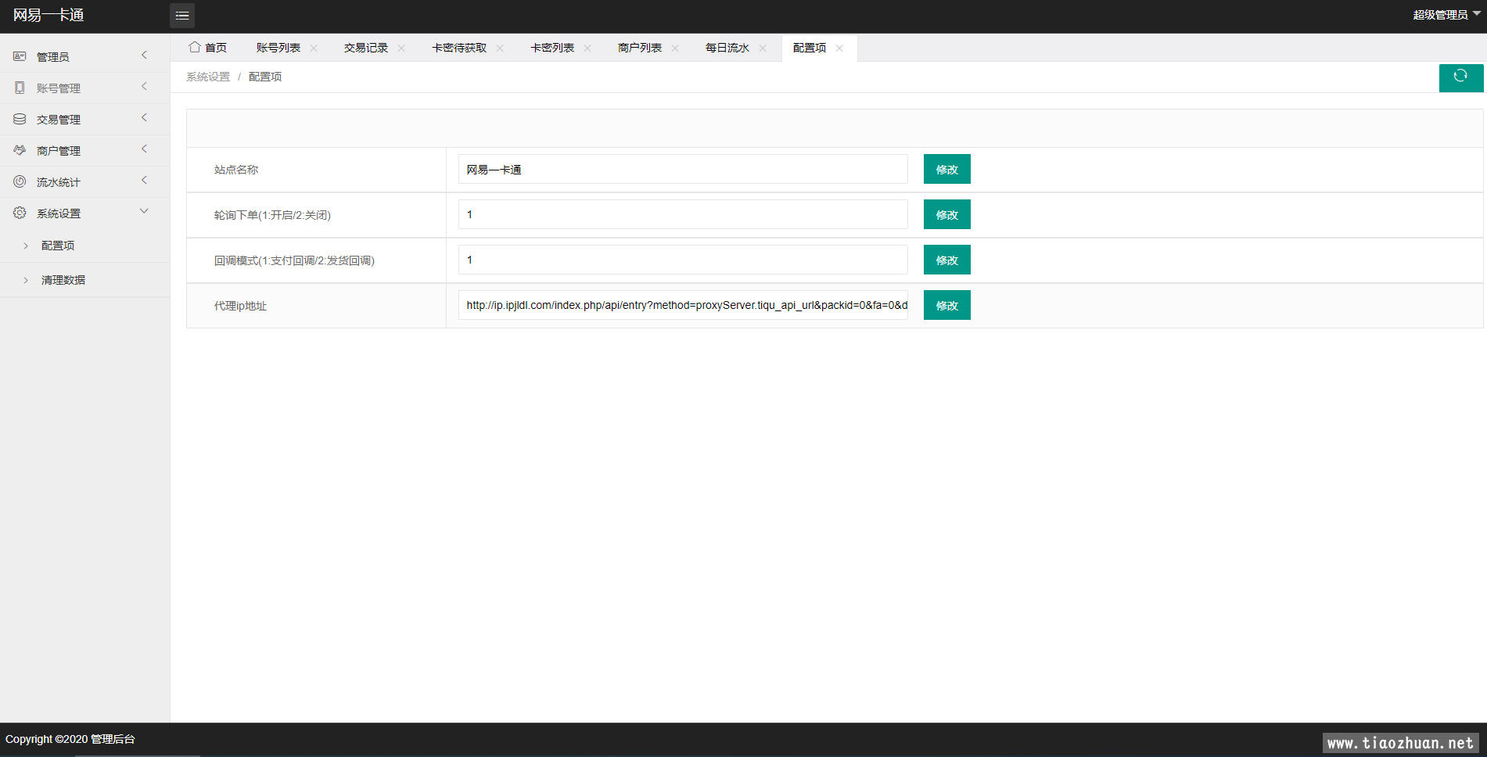Click the 轮询下单(1:开启/2:关闭) label
The width and height of the screenshot is (1487, 757).
click(272, 215)
